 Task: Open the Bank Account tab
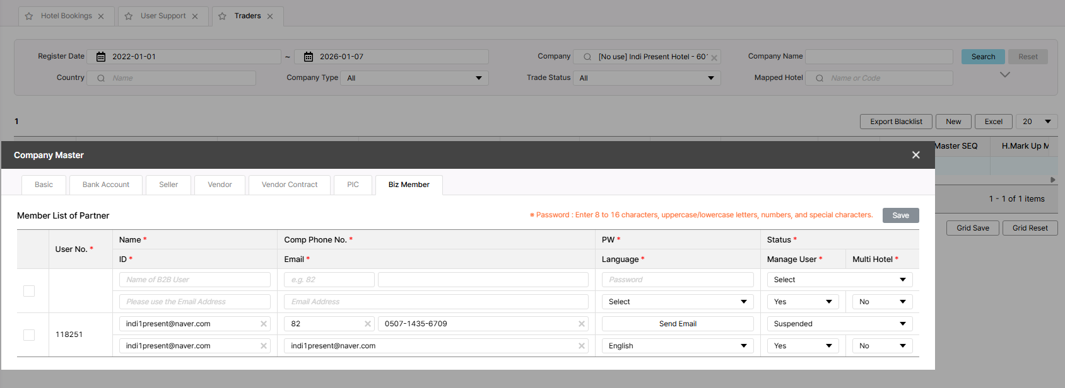(x=106, y=185)
